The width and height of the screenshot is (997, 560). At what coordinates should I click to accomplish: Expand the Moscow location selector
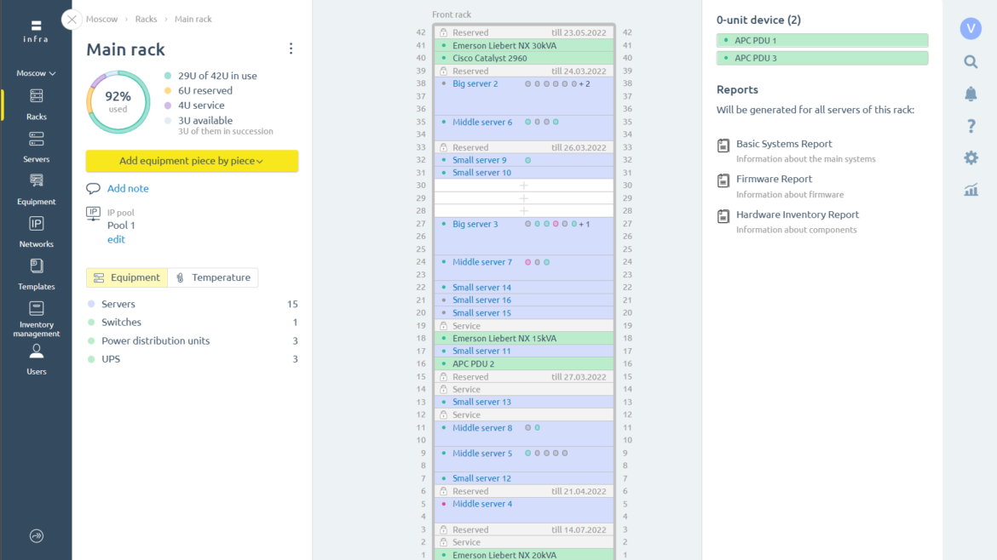[x=36, y=73]
